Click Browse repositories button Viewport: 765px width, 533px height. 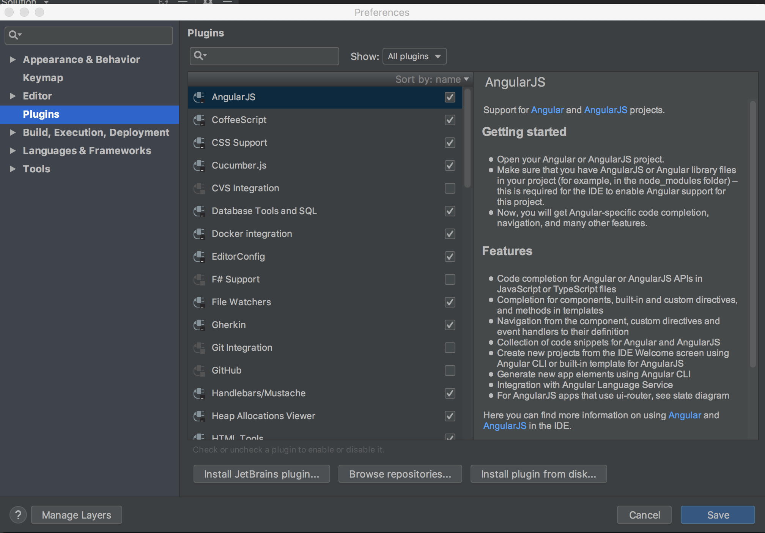(x=400, y=474)
